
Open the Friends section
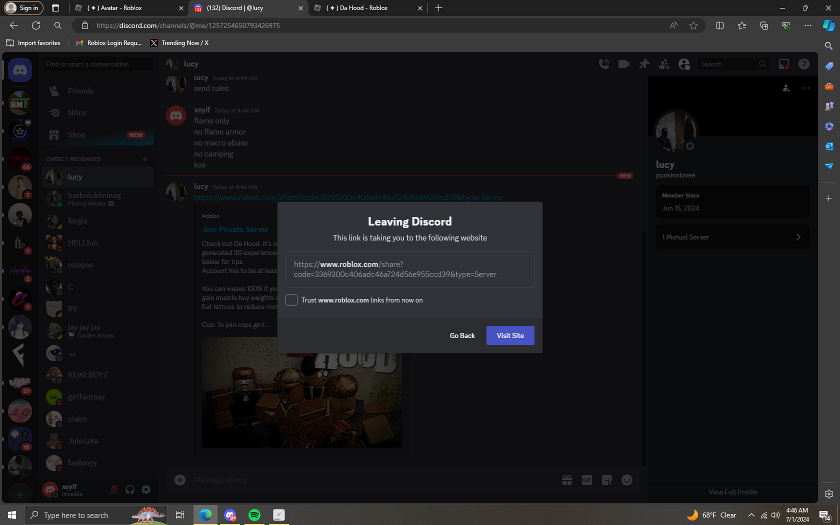pos(98,90)
